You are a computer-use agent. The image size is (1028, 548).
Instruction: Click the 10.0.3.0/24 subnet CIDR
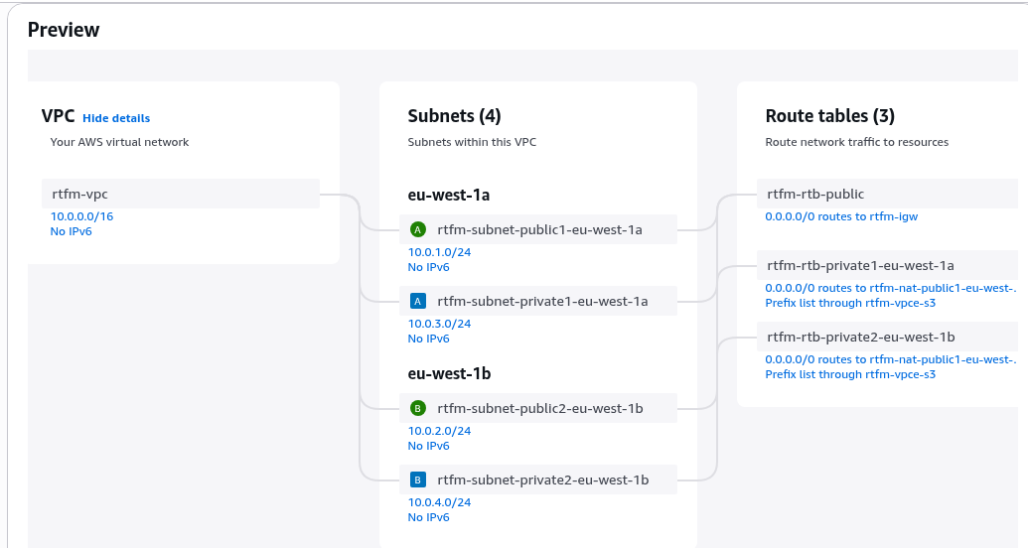(439, 324)
